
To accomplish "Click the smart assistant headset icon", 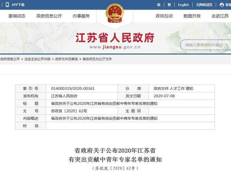I will [x=222, y=5].
